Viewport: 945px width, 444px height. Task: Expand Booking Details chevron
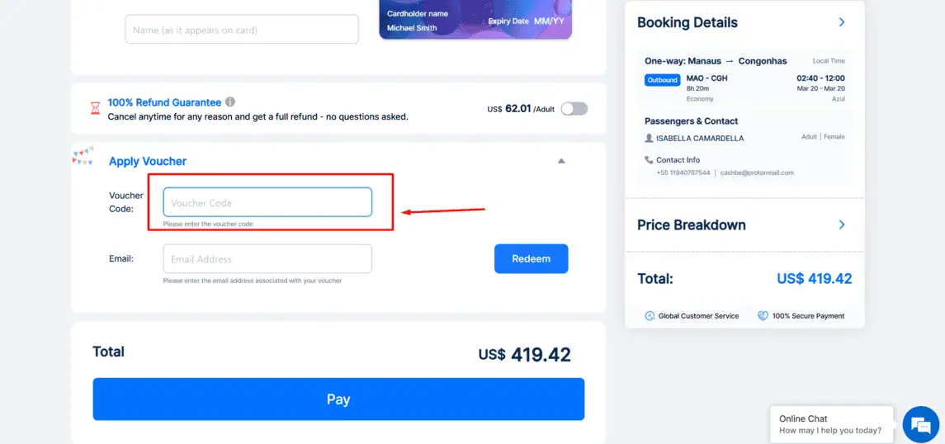tap(842, 22)
